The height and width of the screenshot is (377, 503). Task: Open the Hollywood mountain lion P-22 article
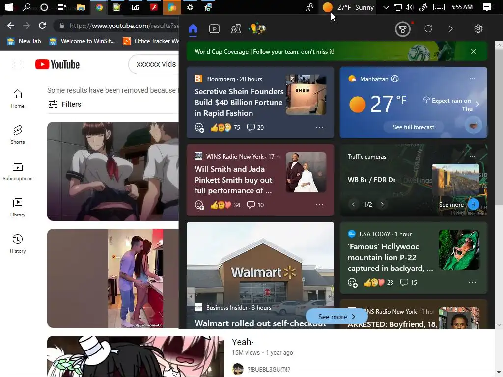coord(390,257)
